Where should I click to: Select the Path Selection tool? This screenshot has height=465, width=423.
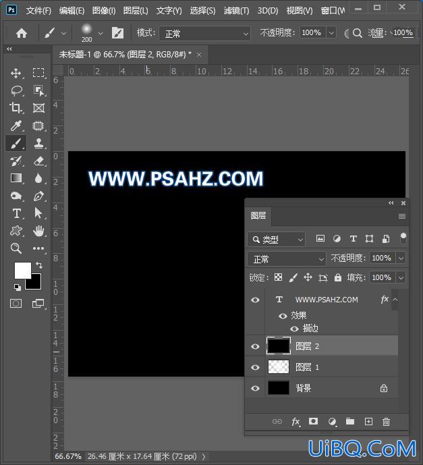[38, 213]
